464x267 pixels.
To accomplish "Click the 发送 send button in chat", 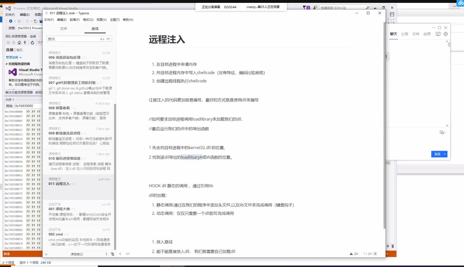I will [437, 154].
